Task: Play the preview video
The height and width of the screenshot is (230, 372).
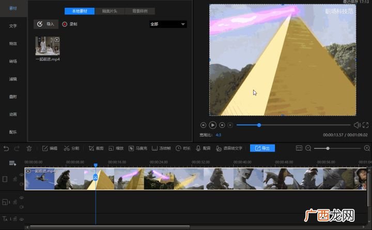Action: 212,125
